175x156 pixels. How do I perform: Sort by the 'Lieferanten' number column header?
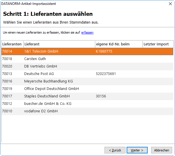[12, 44]
